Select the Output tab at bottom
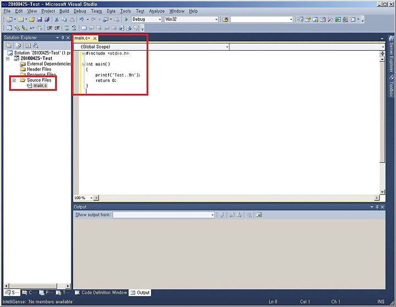 tap(140, 293)
